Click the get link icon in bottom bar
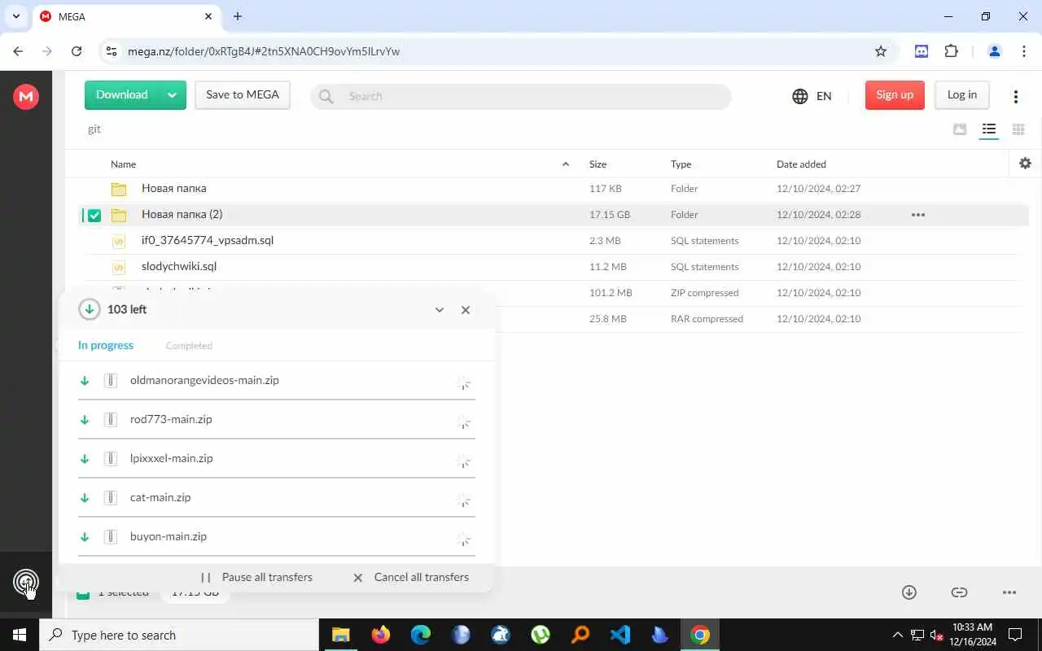Viewport: 1042px width, 651px height. point(959,592)
